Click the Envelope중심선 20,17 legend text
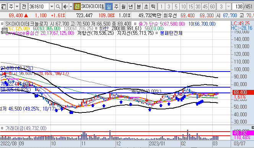 (x=40, y=33)
